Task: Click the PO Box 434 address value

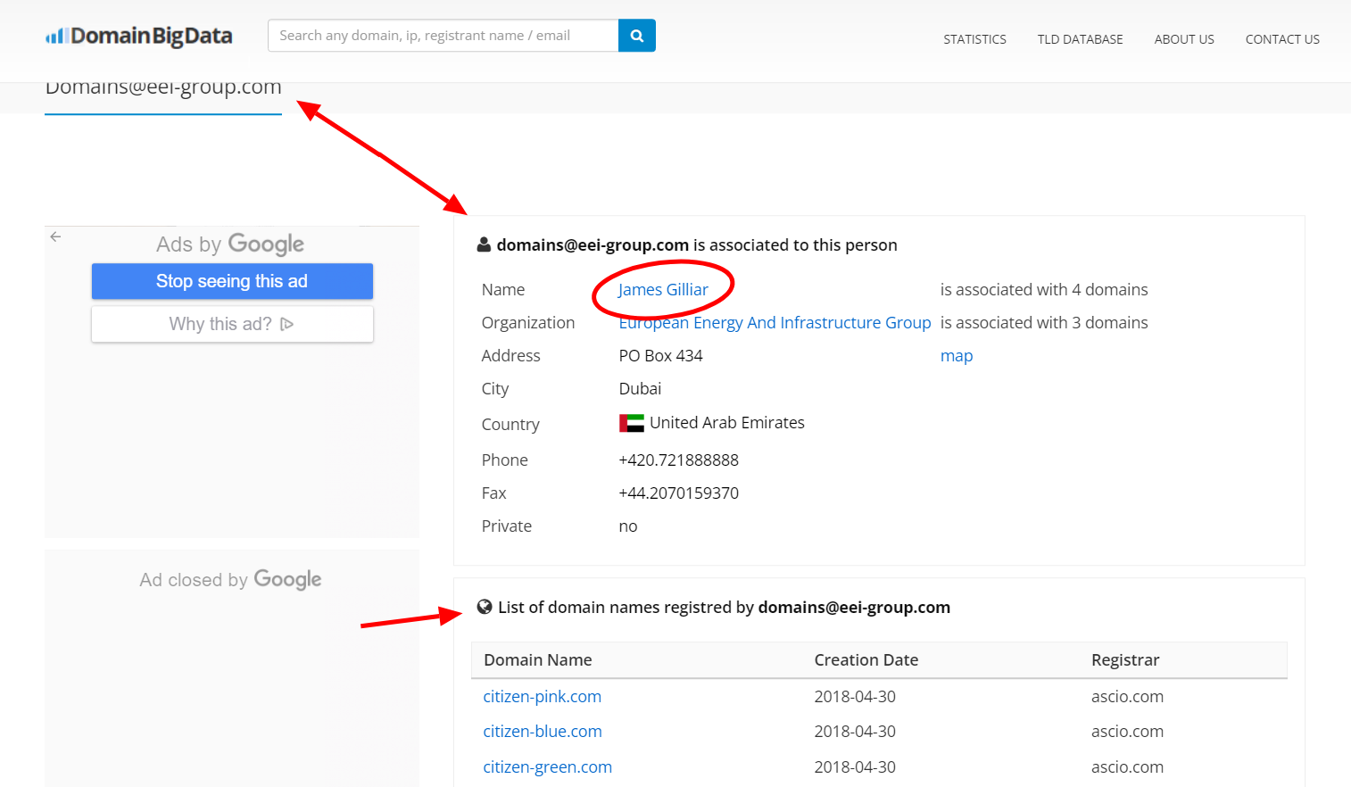Action: click(660, 355)
